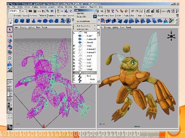Create a polygon torus from the shelf

click(x=45, y=21)
